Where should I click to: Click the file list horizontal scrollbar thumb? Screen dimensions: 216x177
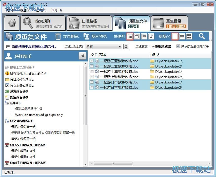tap(113, 163)
